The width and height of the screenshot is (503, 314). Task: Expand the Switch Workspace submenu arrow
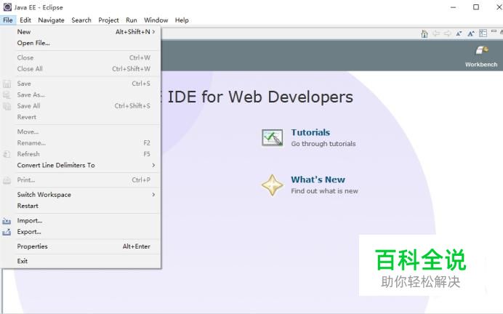tap(153, 195)
